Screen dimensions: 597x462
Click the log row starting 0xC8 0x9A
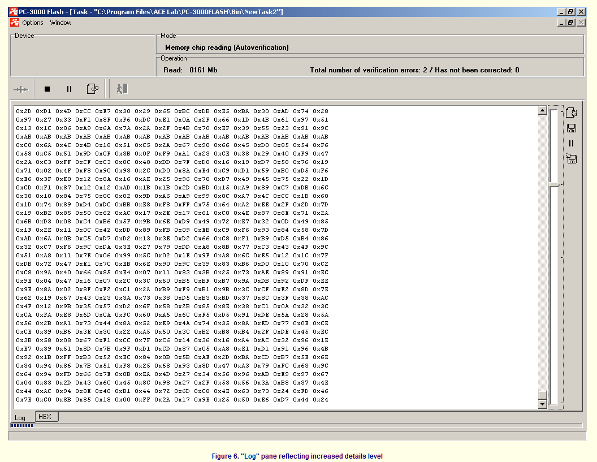172,273
